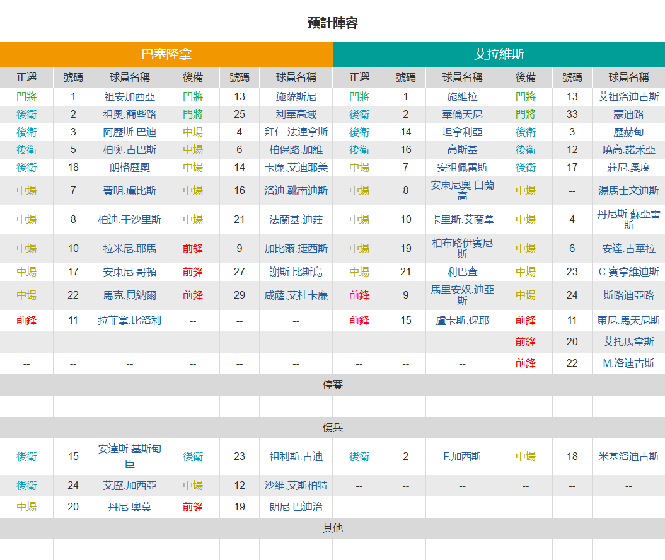
Task: Select 柏迪.干沙里斯 in the lineup
Action: (x=129, y=220)
